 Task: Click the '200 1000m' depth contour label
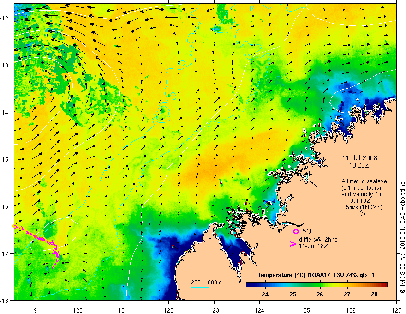tap(206, 283)
